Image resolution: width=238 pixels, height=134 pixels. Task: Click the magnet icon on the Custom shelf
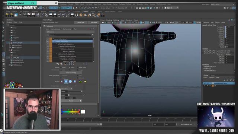[77, 15]
